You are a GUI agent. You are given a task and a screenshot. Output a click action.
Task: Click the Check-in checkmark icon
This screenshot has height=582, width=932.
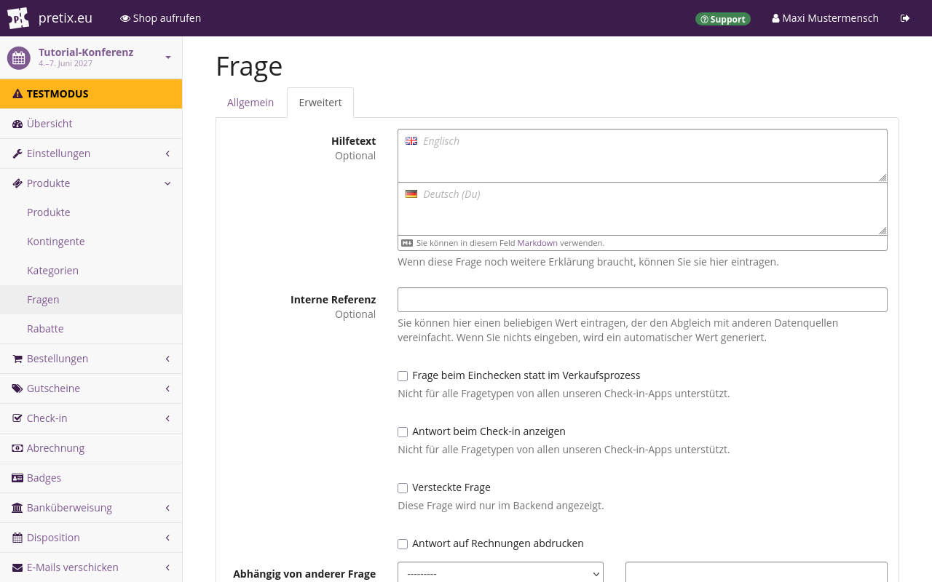17,418
